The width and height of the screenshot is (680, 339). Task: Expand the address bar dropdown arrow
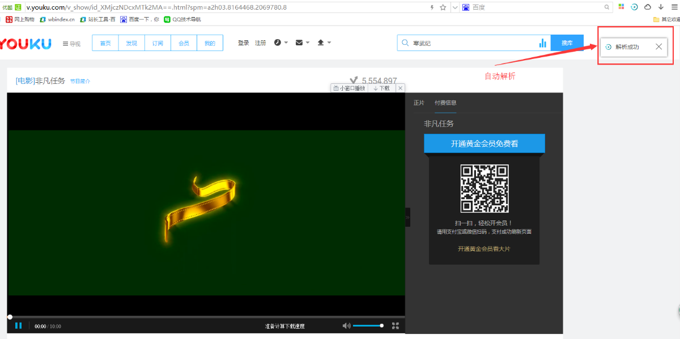pyautogui.click(x=454, y=7)
